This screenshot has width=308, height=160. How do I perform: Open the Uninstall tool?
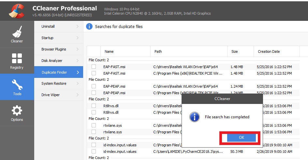(59, 26)
